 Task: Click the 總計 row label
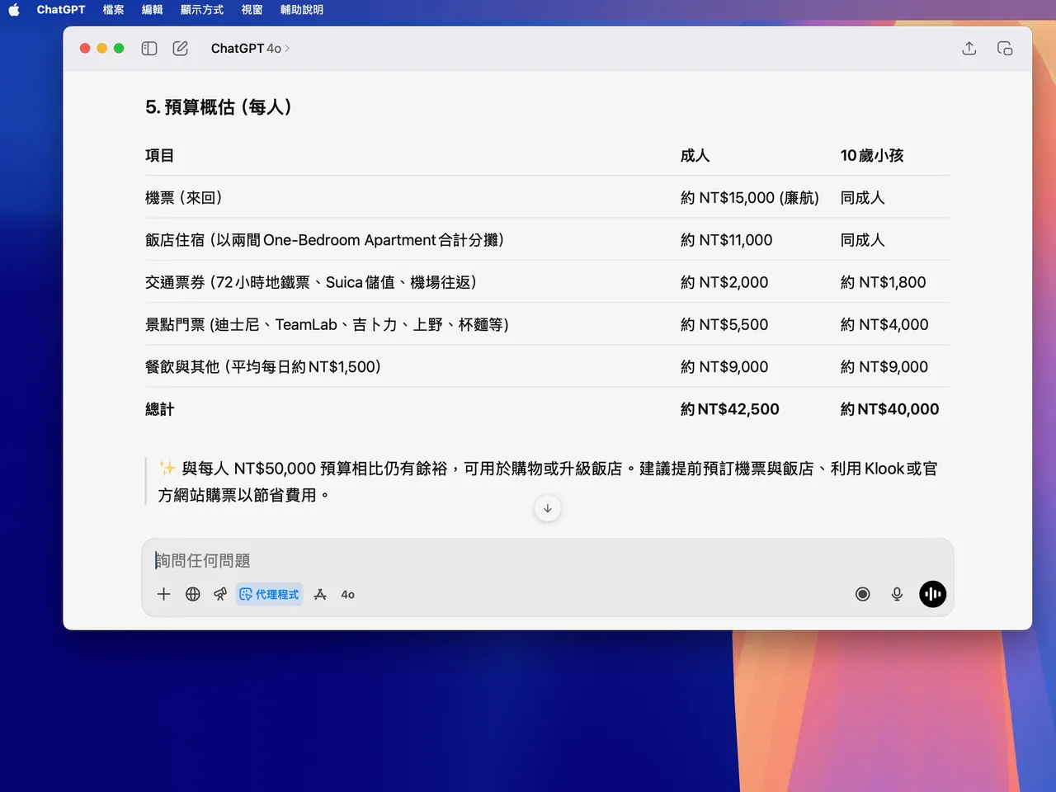(160, 409)
